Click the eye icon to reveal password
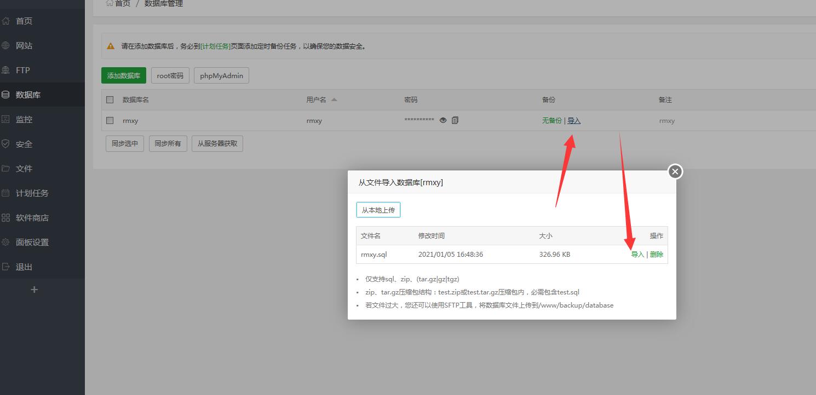 click(x=443, y=120)
